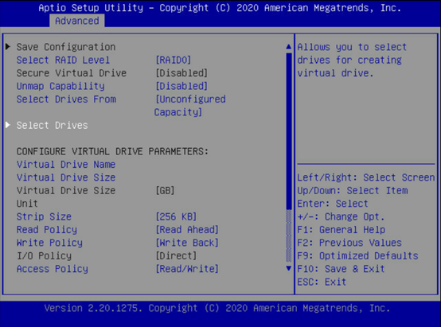The image size is (441, 327).
Task: Open the Select RAID Level dropdown [RAID0]
Action: click(174, 60)
